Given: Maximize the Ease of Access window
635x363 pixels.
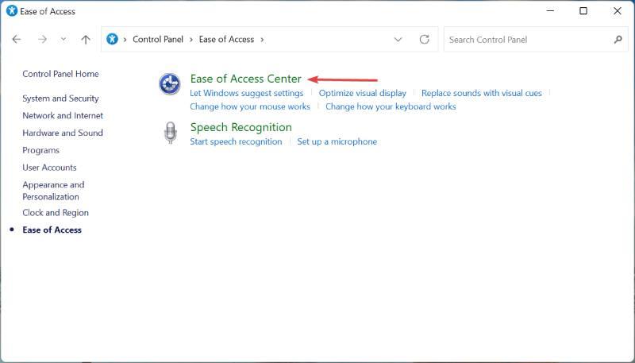Looking at the screenshot, I should pyautogui.click(x=583, y=11).
